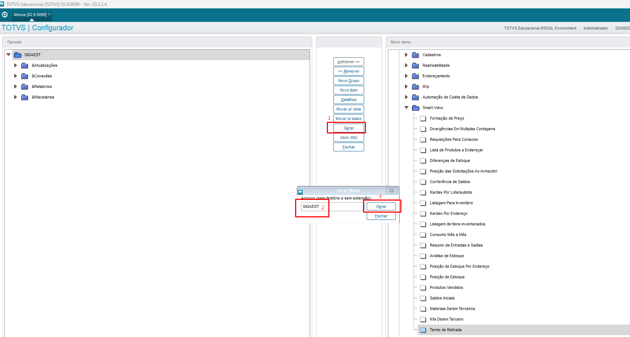Viewport: 630px width, 337px height.
Task: Select Produtos Vendidos item
Action: 446,287
